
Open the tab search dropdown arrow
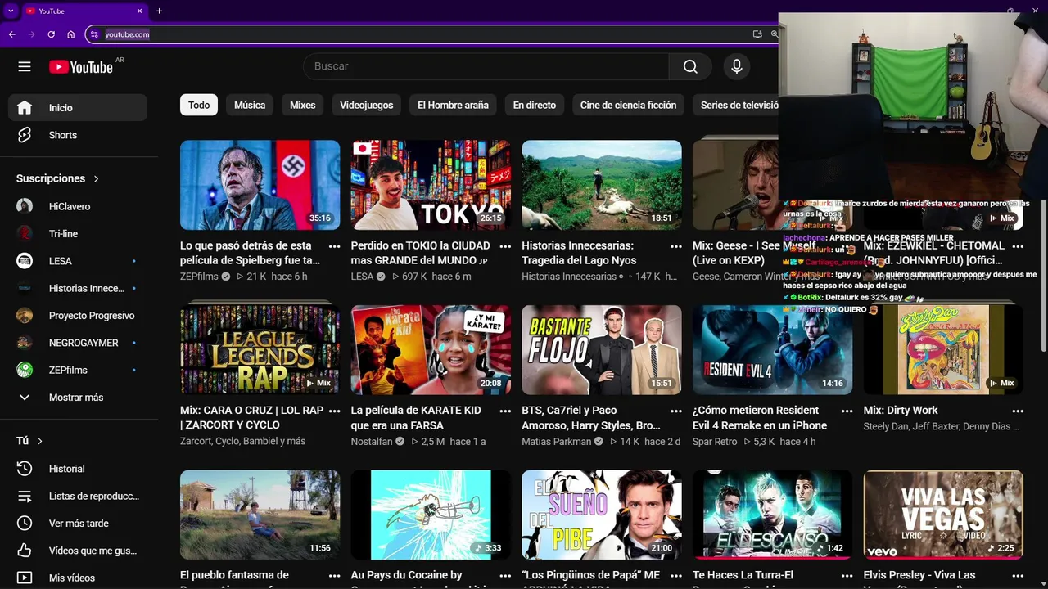click(x=11, y=11)
